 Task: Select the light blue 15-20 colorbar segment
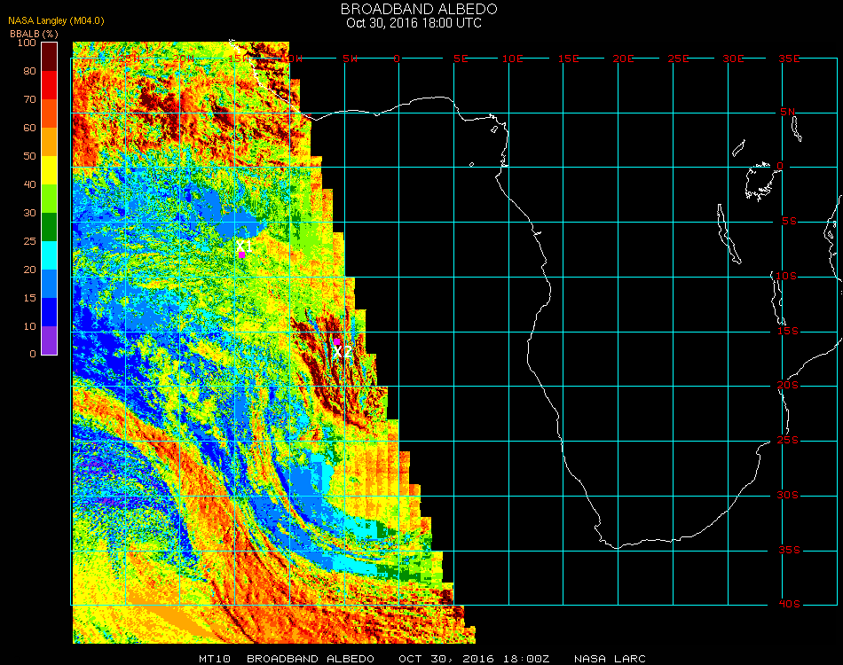(x=49, y=284)
